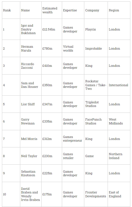The image size is (132, 207).
Task: Select the Riccardo Zacconi name cell
Action: pos(31,66)
